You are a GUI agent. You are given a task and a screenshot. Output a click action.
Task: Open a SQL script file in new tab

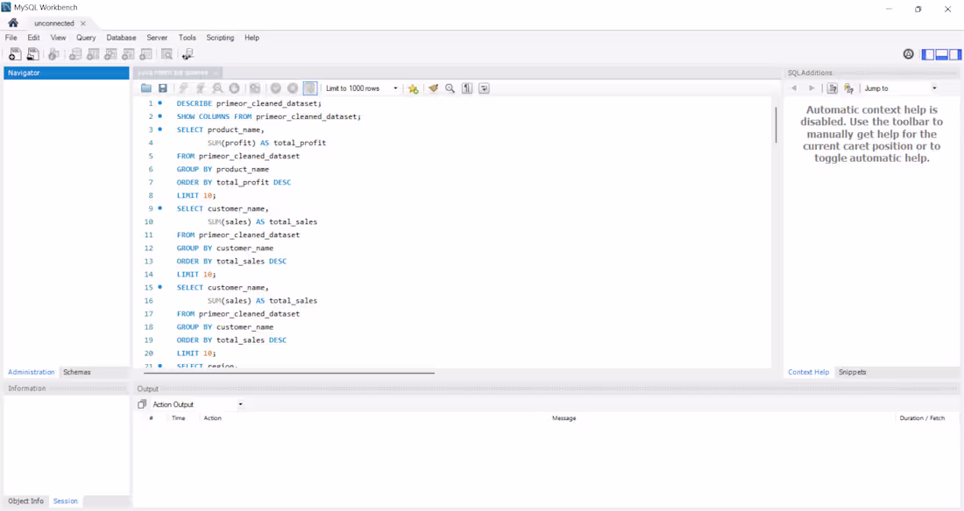[x=32, y=54]
